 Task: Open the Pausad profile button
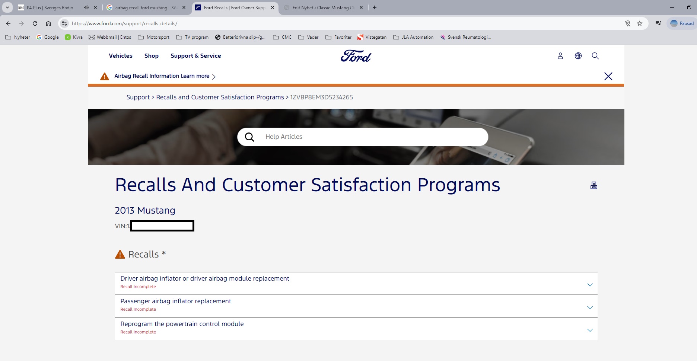682,23
